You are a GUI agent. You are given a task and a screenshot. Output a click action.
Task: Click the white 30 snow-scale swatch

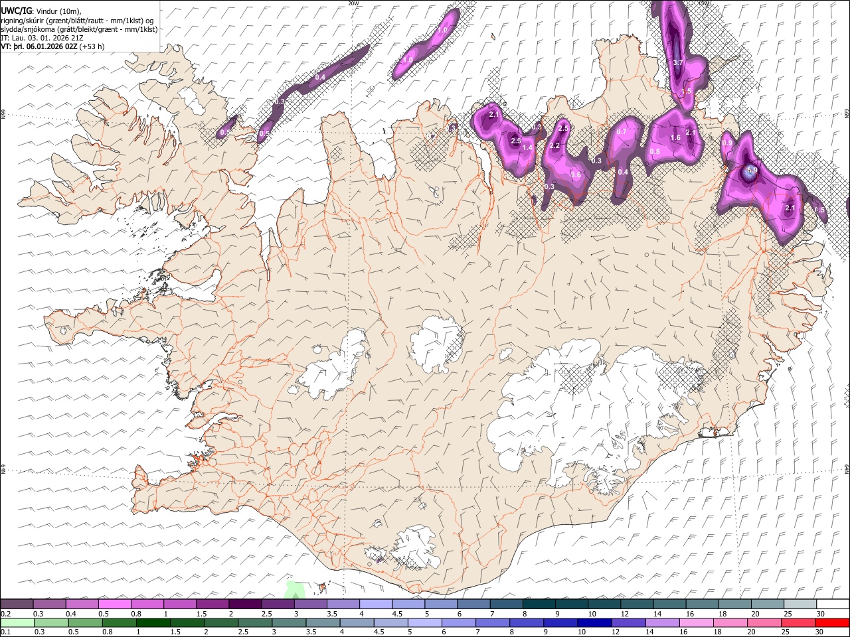[x=833, y=604]
